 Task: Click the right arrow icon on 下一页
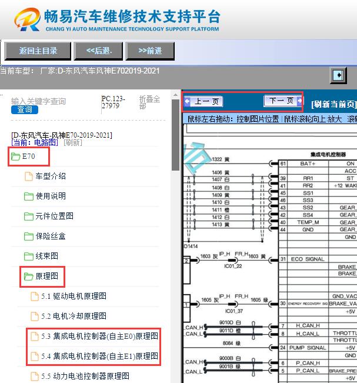click(x=299, y=101)
